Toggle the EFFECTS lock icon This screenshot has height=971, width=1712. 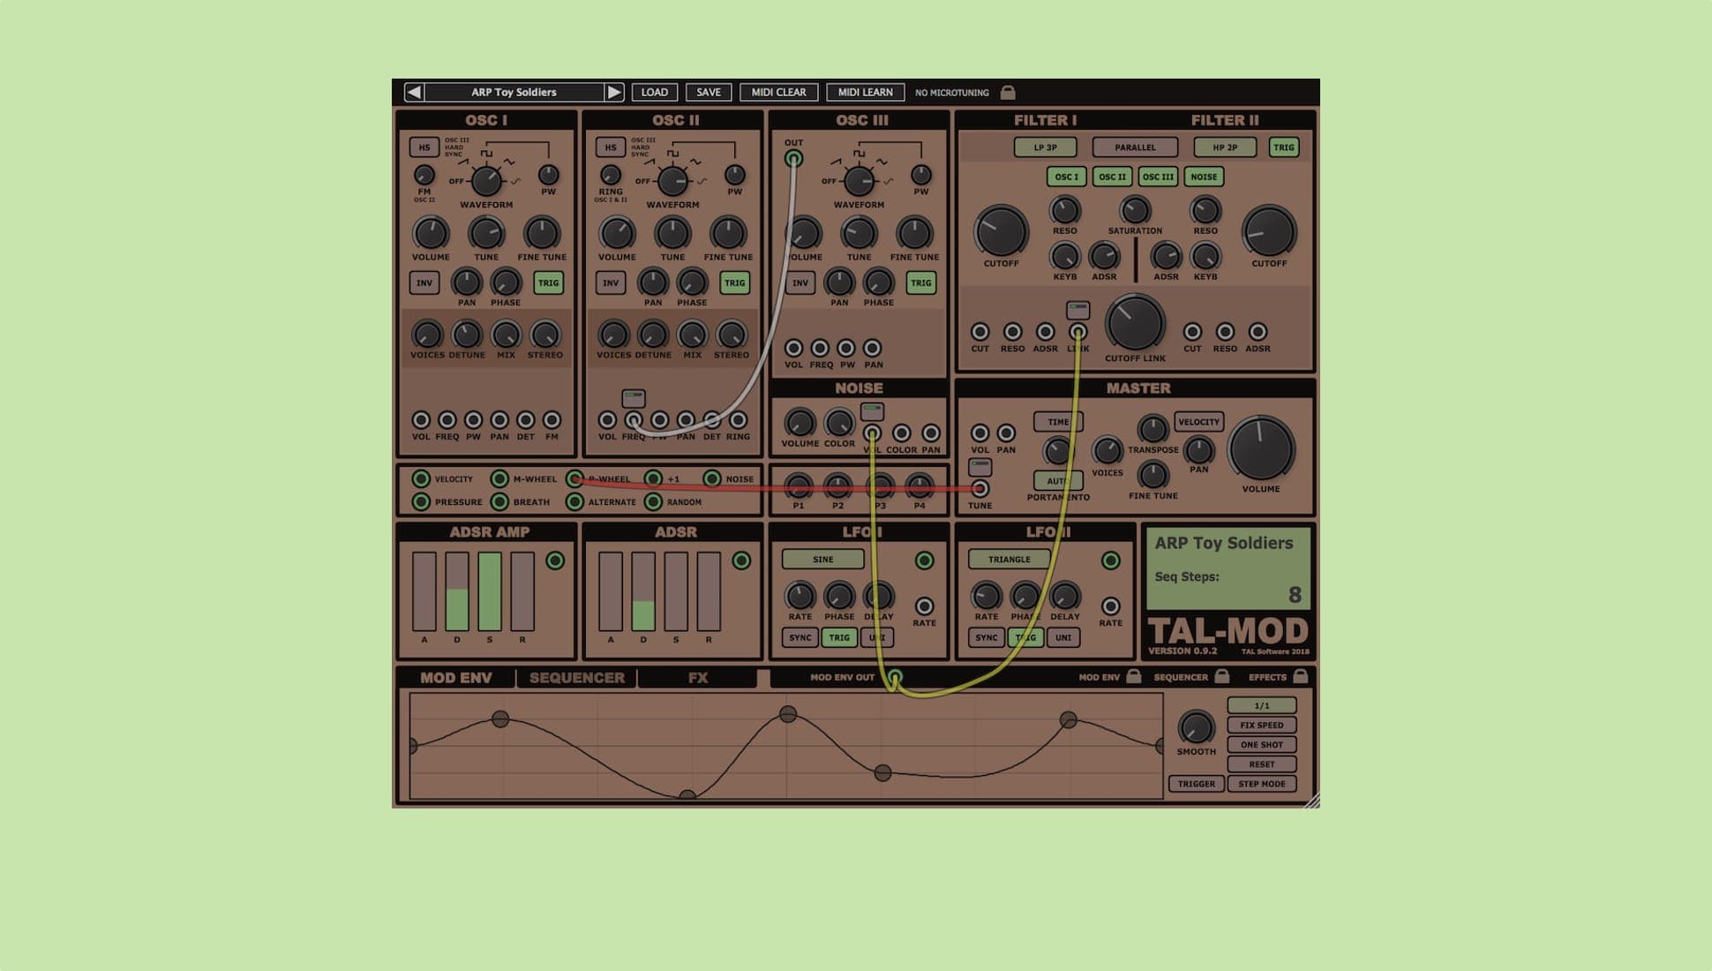[1301, 676]
